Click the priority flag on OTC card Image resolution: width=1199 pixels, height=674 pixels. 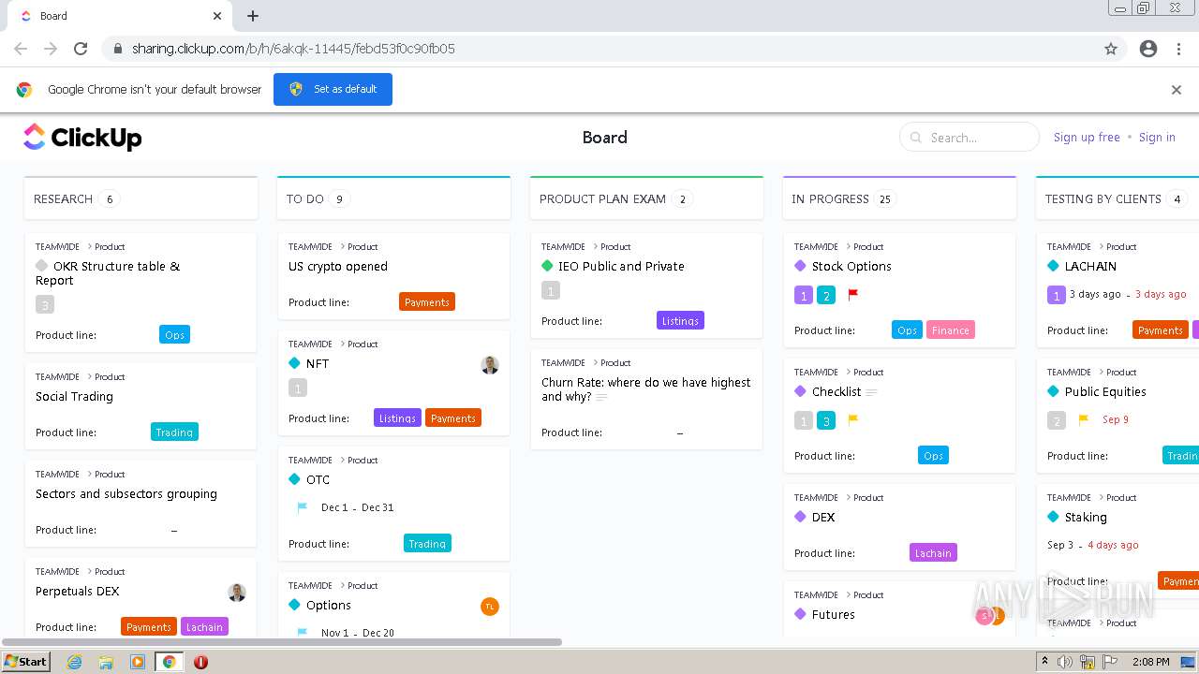303,507
